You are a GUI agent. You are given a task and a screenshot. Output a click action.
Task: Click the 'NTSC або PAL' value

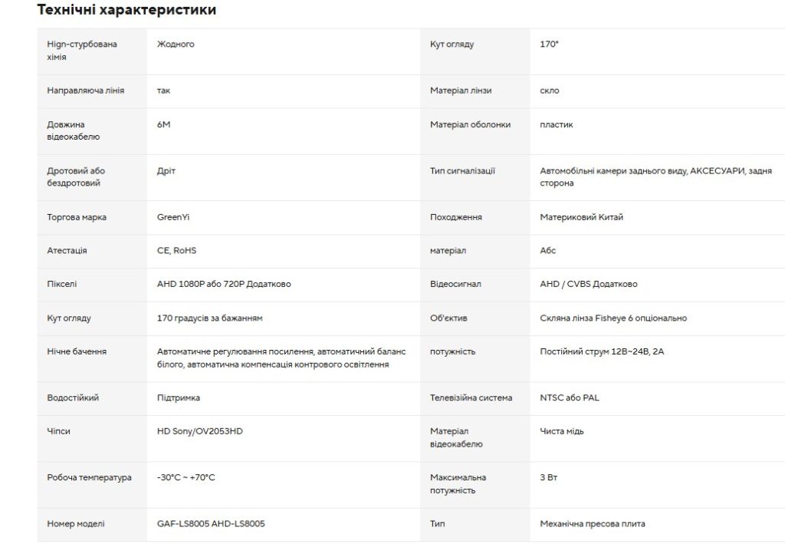click(x=569, y=398)
